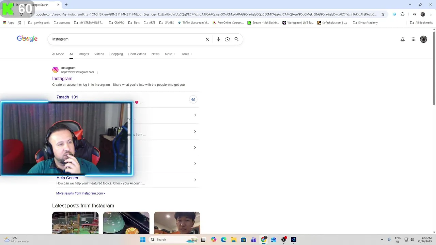This screenshot has height=245, width=436.
Task: Clear the search box with the X icon
Action: 207,39
